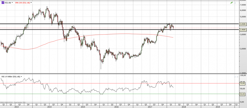Click the 2015 year label on time axis
The image size is (247, 108).
(83, 107)
